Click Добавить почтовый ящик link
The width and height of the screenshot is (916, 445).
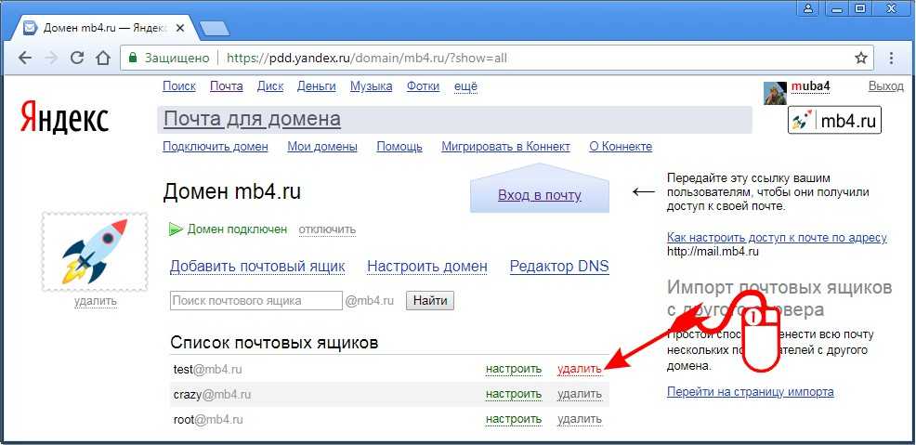[257, 267]
